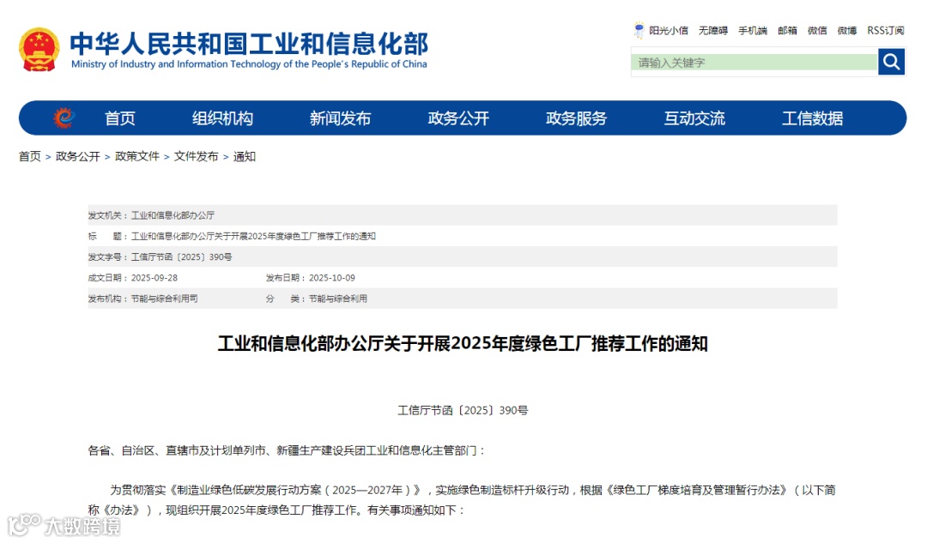Viewport: 927px width, 543px height.
Task: Enable 无障碍 accessibility mode
Action: [712, 30]
